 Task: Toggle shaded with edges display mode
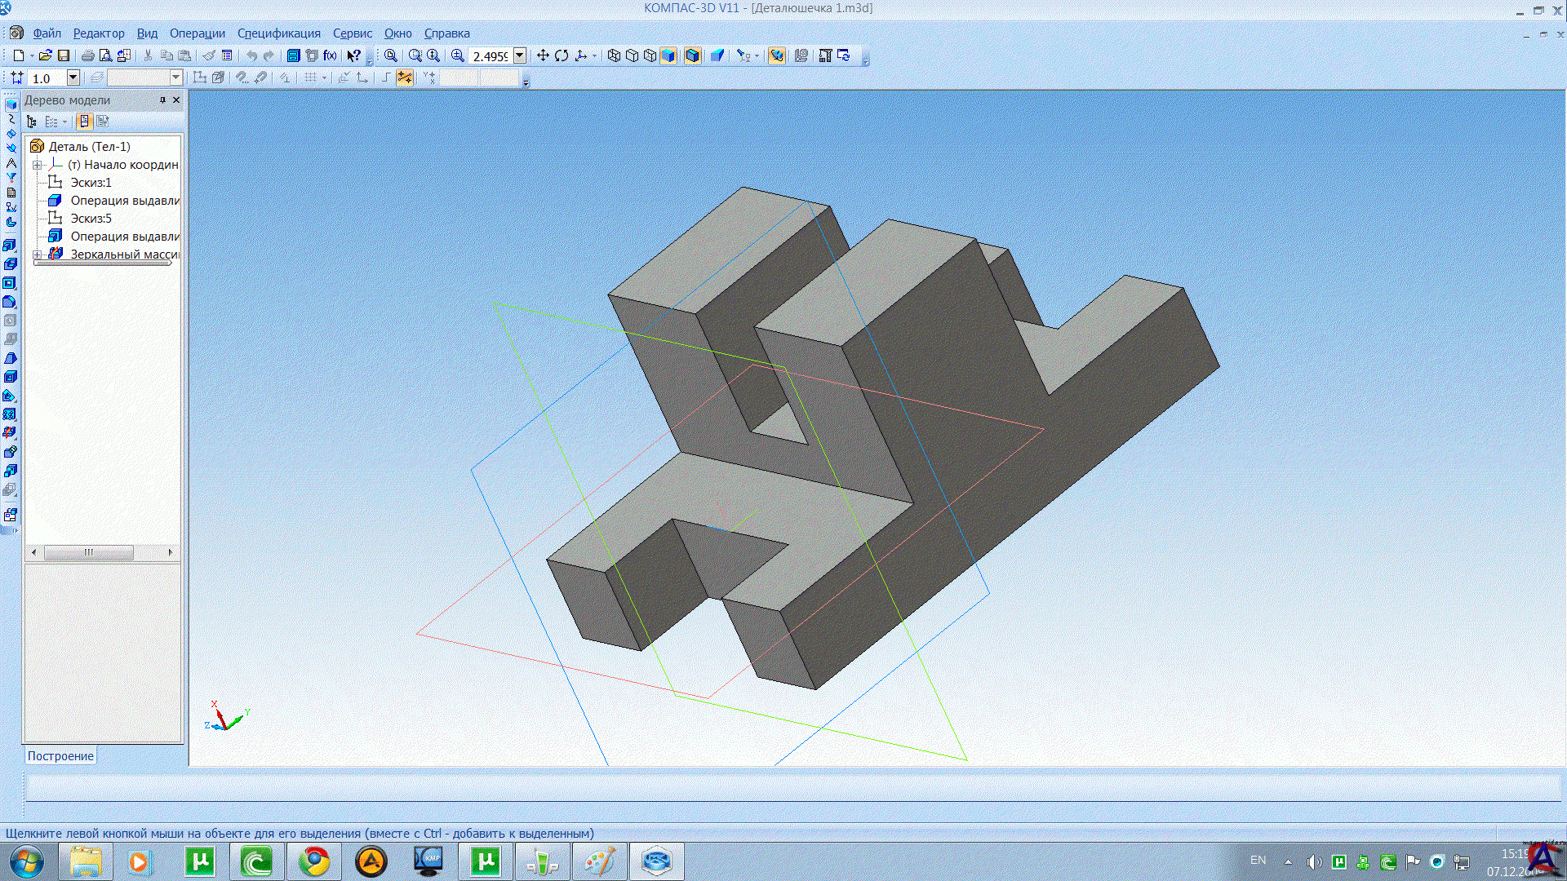click(x=693, y=55)
